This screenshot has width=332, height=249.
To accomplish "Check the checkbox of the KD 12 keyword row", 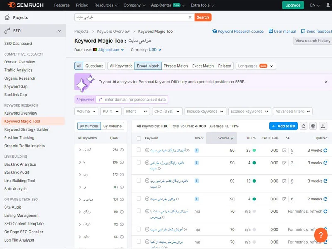I will [x=139, y=181].
